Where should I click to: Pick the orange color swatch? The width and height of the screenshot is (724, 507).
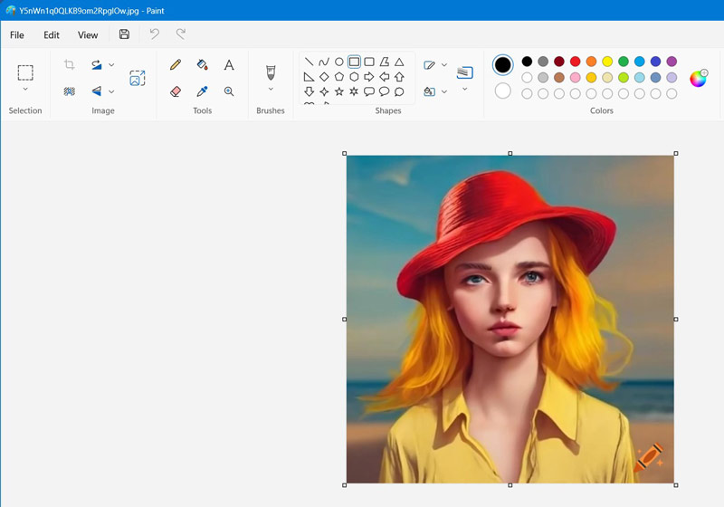click(x=591, y=62)
